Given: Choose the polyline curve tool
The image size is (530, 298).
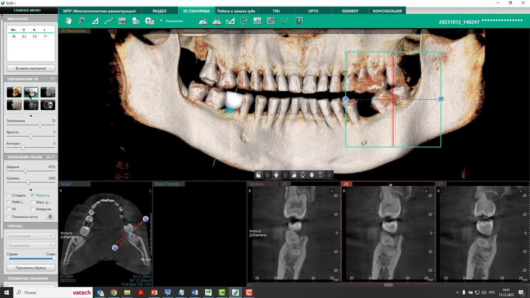Looking at the screenshot, I should pyautogui.click(x=109, y=21).
